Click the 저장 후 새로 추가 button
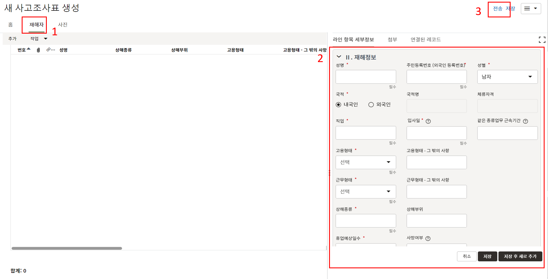The height and width of the screenshot is (279, 548). tap(520, 256)
